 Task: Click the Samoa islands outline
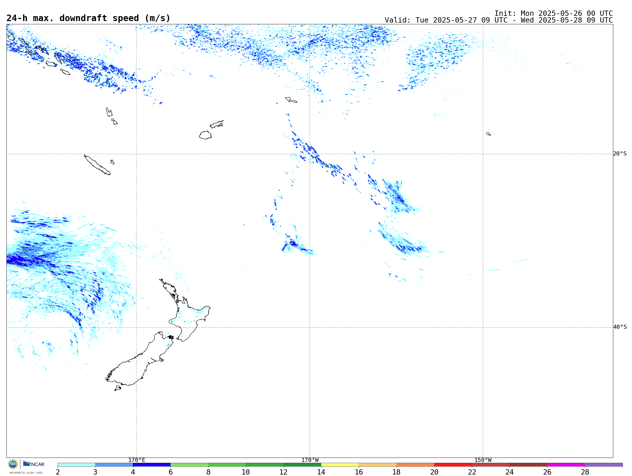point(291,100)
